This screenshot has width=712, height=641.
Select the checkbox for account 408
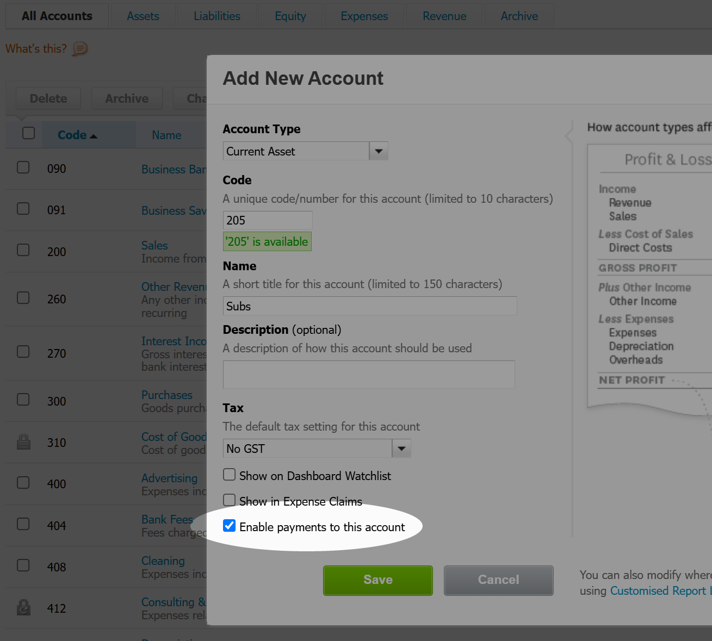point(23,565)
